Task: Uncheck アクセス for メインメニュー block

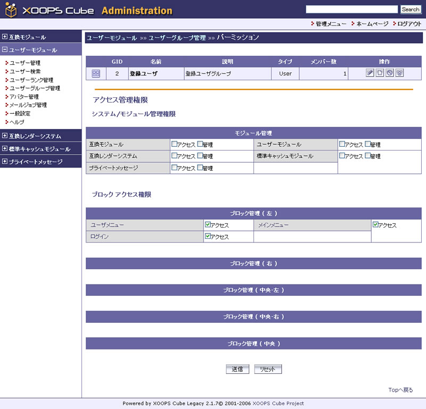Action: point(375,224)
